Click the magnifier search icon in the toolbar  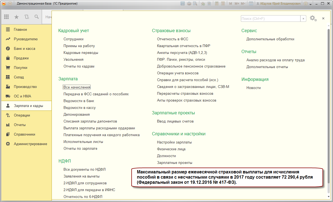point(37,17)
